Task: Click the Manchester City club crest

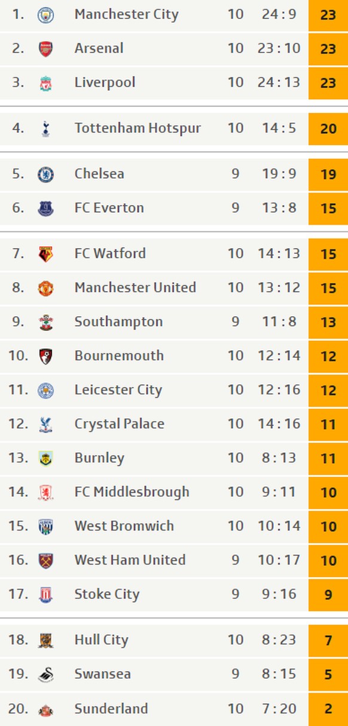Action: tap(45, 15)
